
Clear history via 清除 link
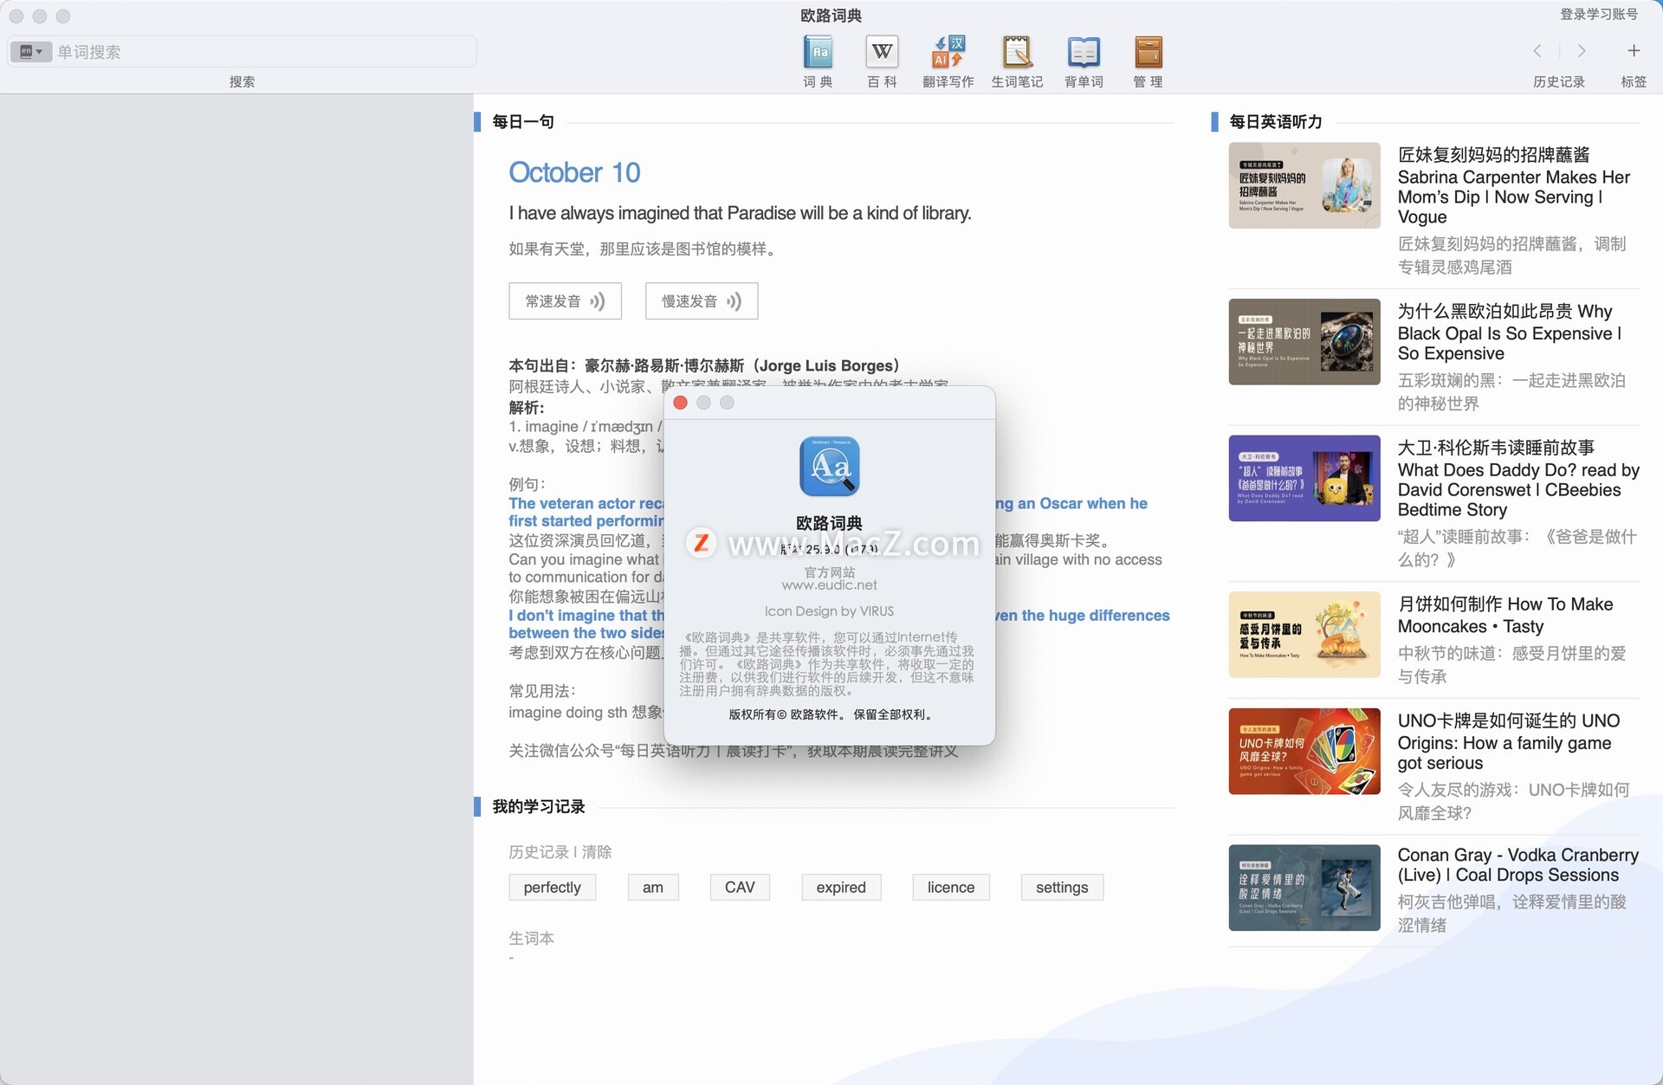(597, 852)
